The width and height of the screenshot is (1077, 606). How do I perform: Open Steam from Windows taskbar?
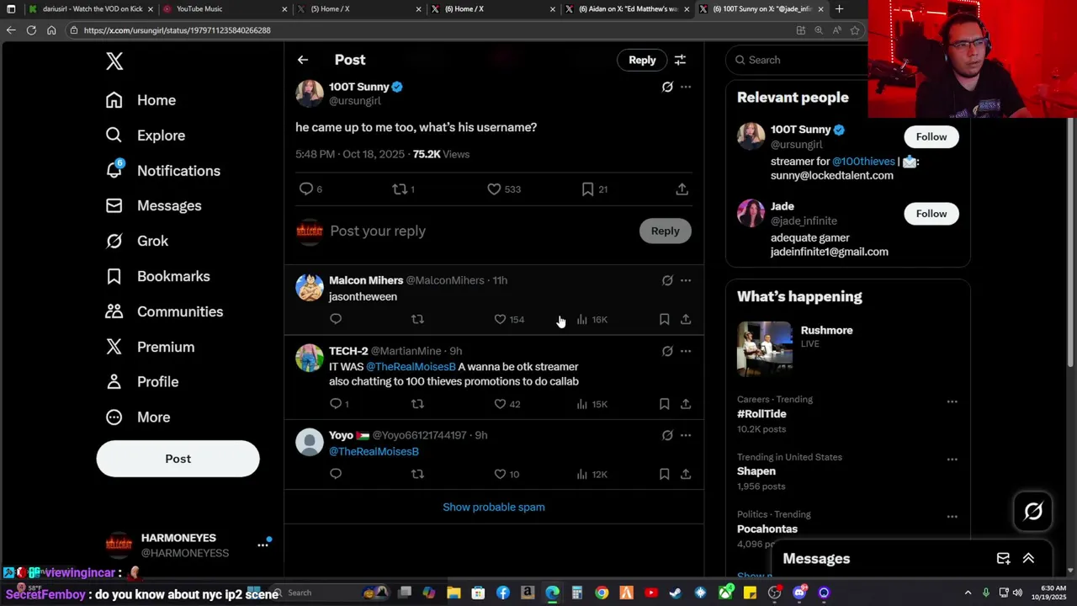[675, 593]
